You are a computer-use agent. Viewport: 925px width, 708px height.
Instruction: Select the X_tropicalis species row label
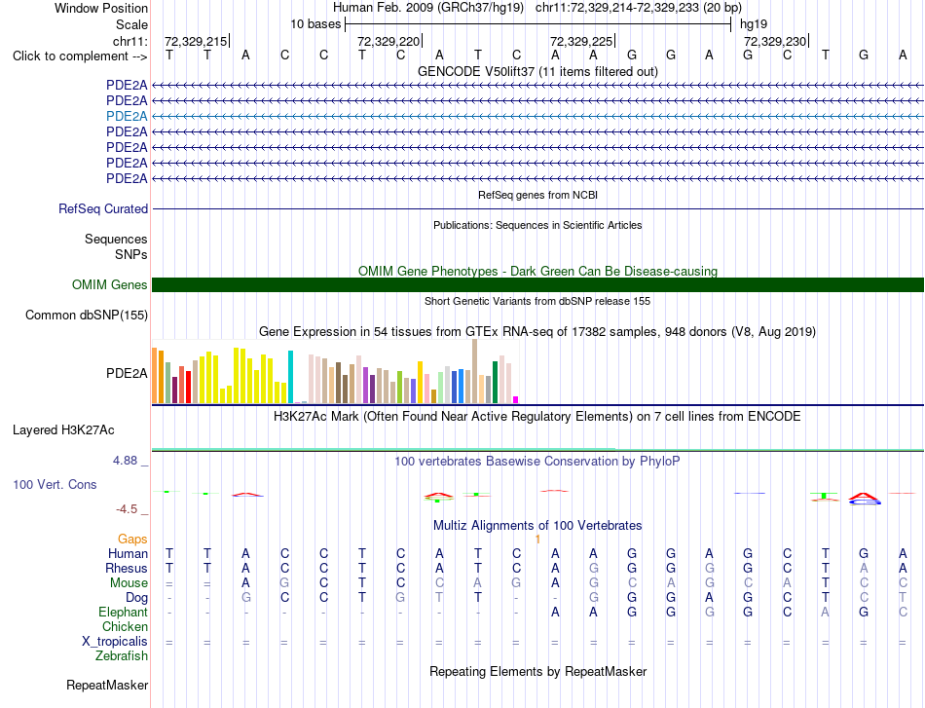115,642
